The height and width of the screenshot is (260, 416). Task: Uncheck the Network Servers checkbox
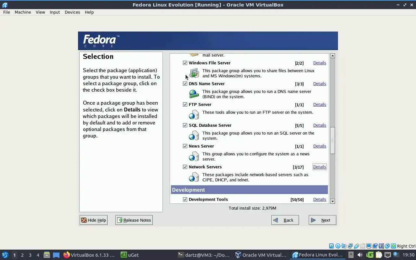(185, 167)
